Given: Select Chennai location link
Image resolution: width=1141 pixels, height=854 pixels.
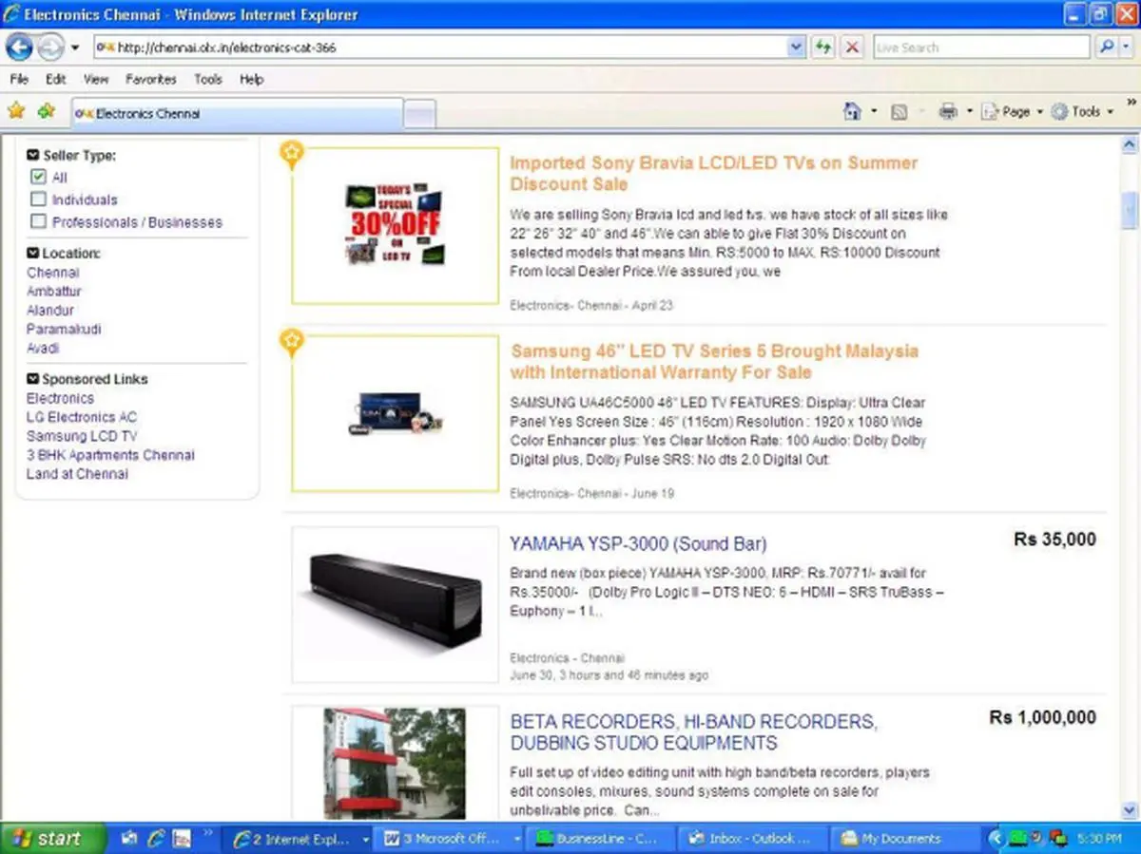Looking at the screenshot, I should (53, 273).
